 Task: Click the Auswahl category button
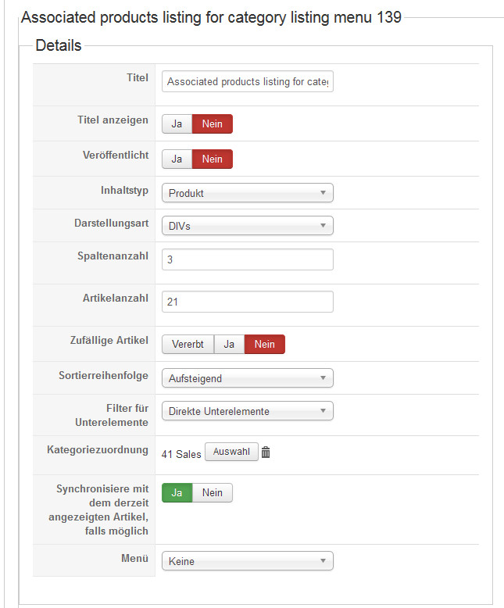click(231, 452)
